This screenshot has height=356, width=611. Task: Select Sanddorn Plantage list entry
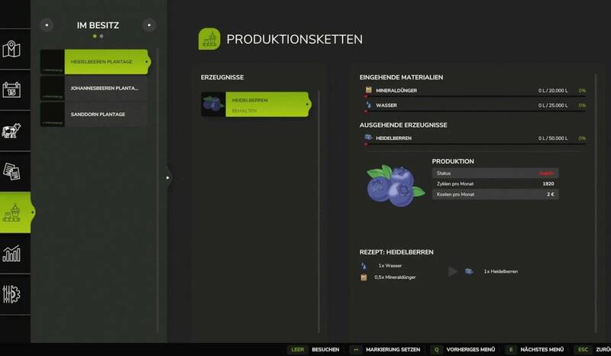pyautogui.click(x=94, y=115)
